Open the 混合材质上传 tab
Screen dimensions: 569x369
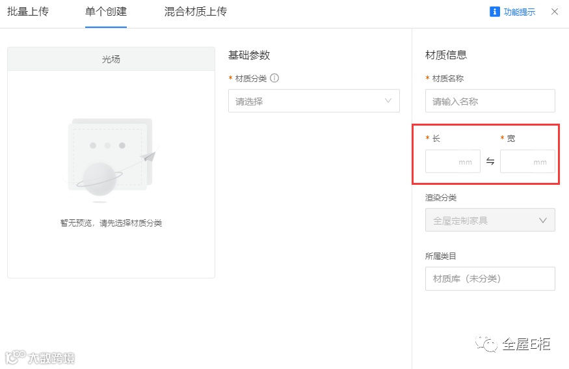click(195, 12)
